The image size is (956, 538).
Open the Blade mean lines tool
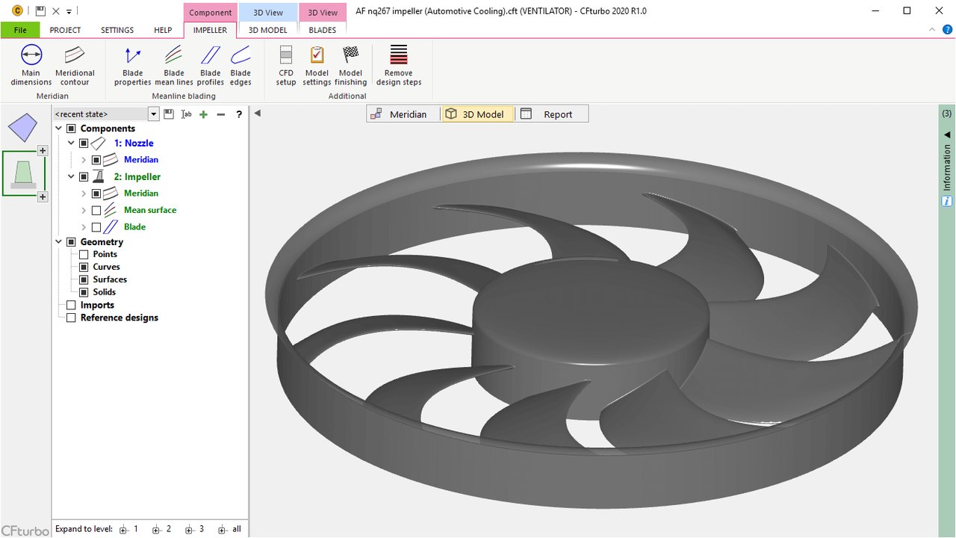(x=174, y=65)
